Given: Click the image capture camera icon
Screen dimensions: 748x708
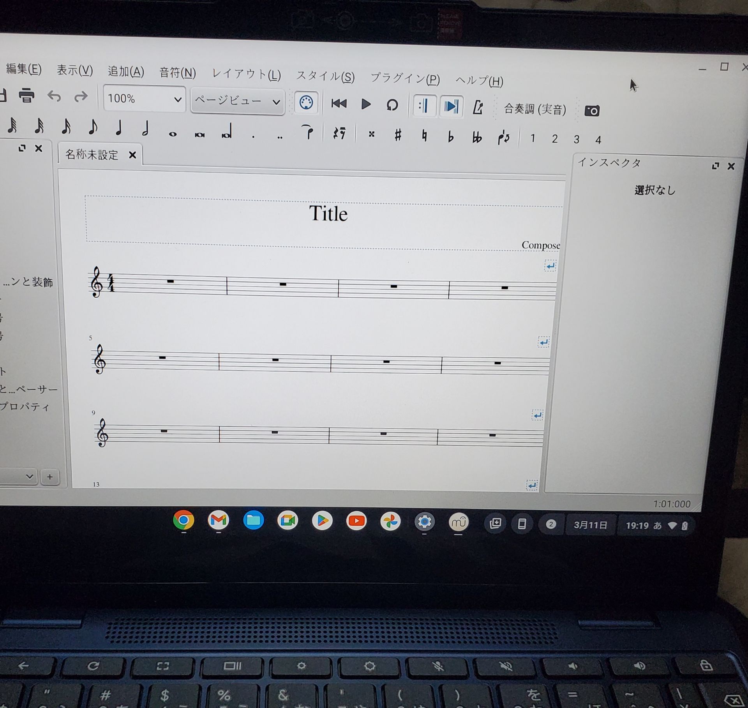Looking at the screenshot, I should pos(592,111).
